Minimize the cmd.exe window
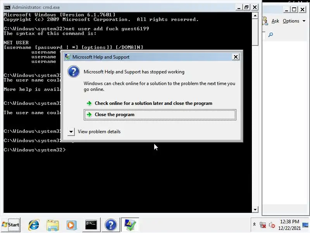Screen dimensions: 310x233 pyautogui.click(x=239, y=7)
